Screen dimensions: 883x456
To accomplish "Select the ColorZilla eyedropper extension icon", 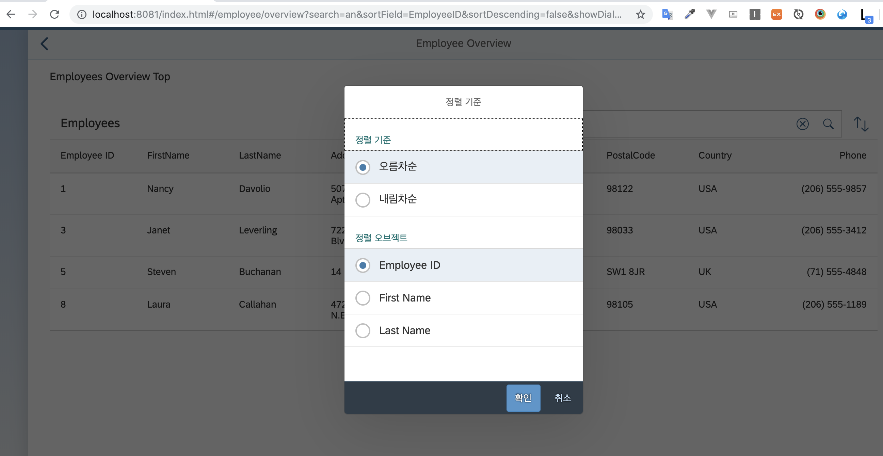I will click(x=689, y=14).
